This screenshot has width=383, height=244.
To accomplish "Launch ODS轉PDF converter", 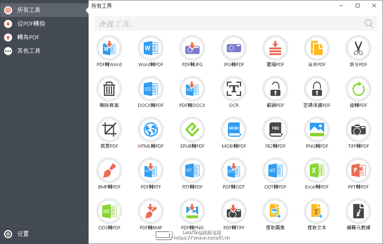I will pyautogui.click(x=109, y=211).
